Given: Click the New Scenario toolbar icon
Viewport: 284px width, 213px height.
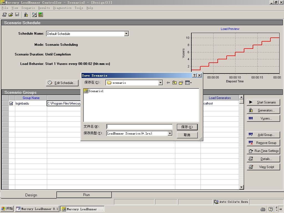Looking at the screenshot, I should click(4, 15).
